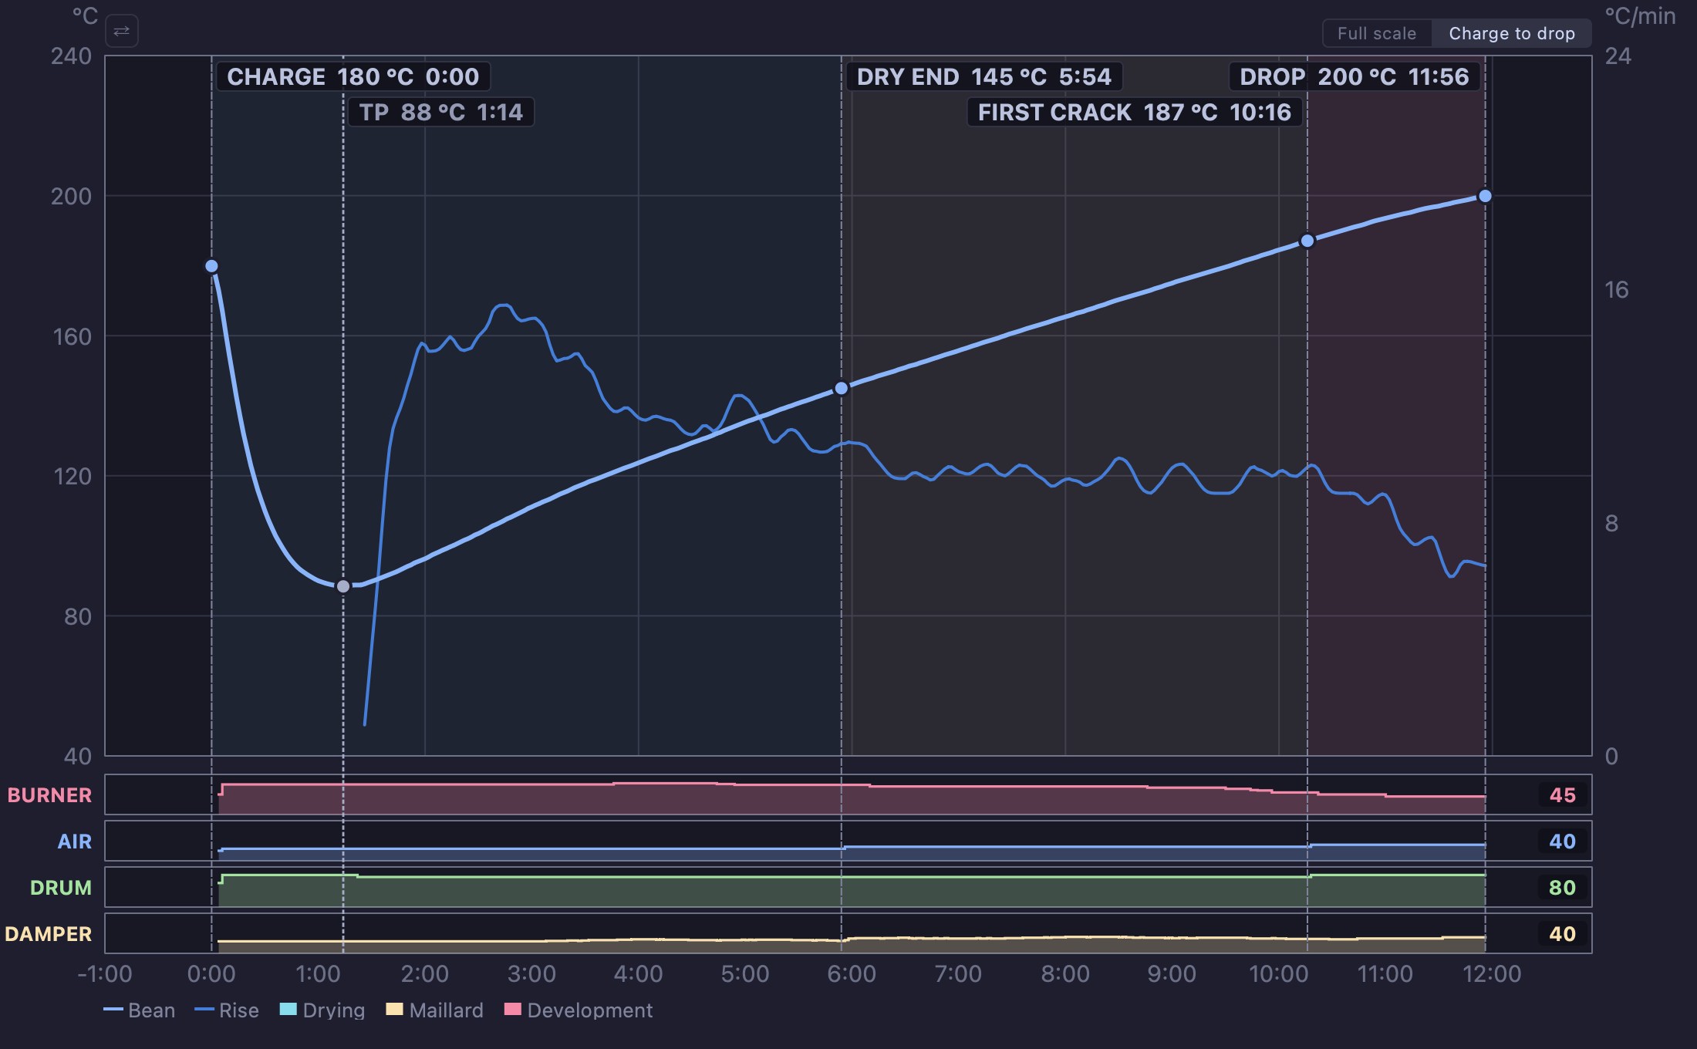Click the air value 40

point(1563,842)
